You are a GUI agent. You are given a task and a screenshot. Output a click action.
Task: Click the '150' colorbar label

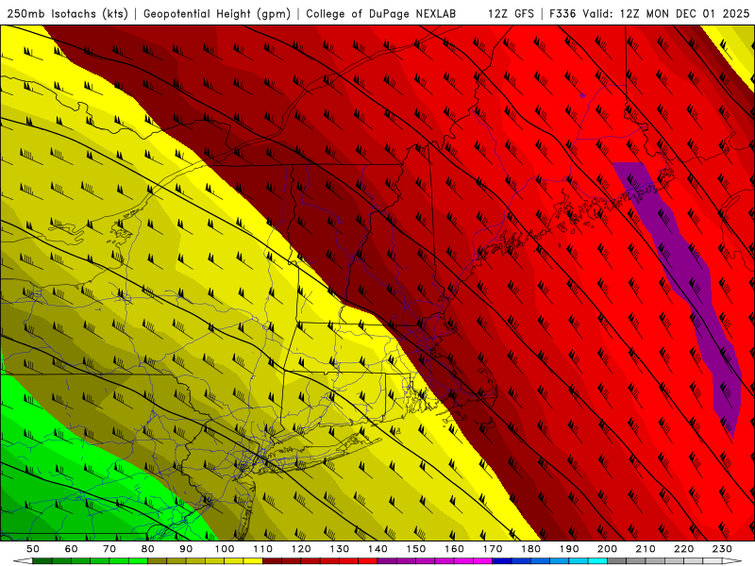(x=416, y=549)
